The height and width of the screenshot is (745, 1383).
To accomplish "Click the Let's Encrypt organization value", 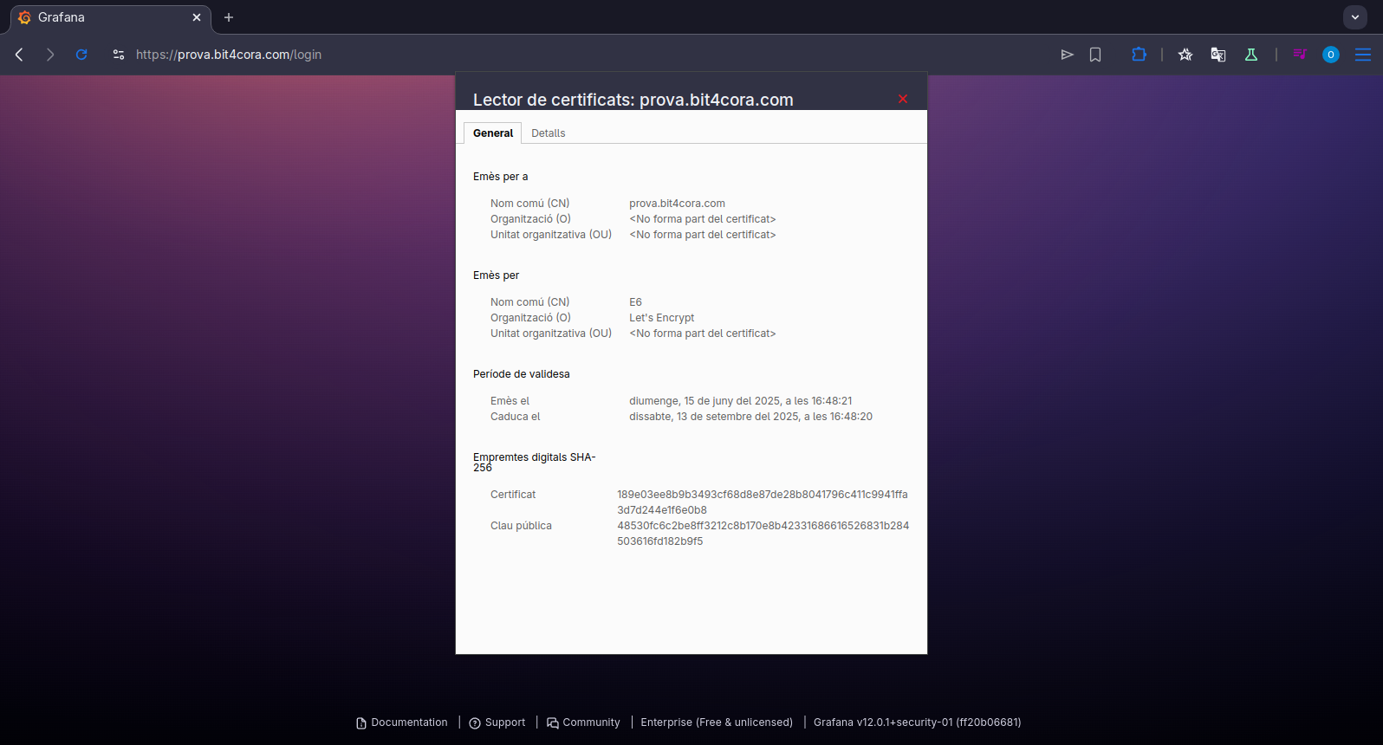I will pos(662,318).
